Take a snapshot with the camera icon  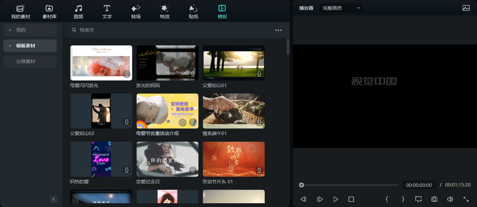[x=434, y=199]
